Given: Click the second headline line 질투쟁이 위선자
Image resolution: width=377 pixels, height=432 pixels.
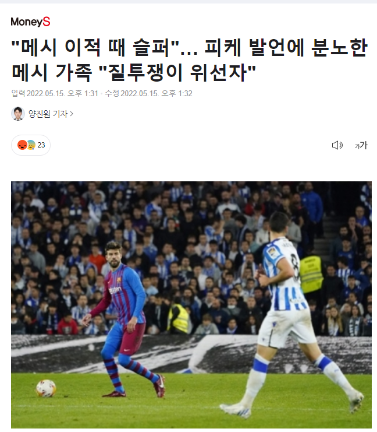Looking at the screenshot, I should pos(177,73).
